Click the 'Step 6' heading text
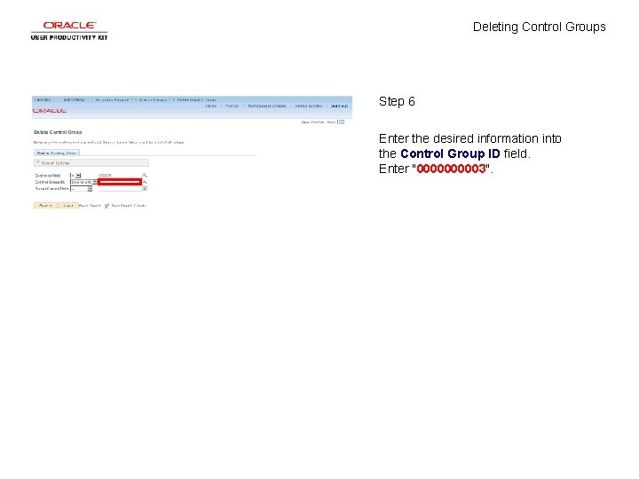 [x=397, y=101]
